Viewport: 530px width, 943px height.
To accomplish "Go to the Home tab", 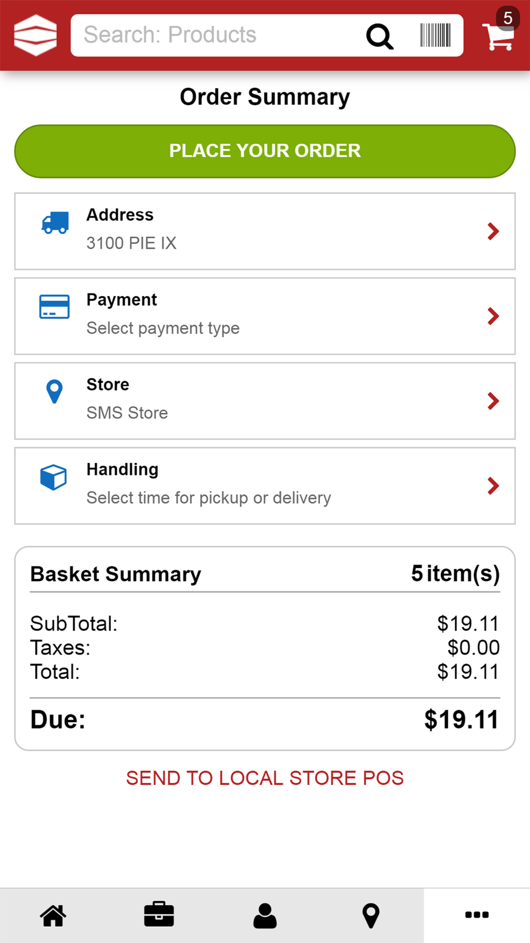I will tap(53, 915).
